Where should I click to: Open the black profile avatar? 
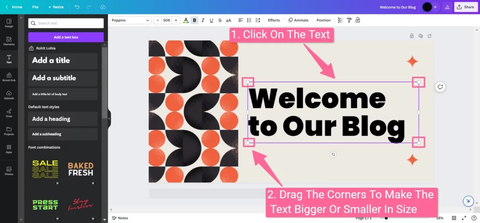pyautogui.click(x=427, y=7)
